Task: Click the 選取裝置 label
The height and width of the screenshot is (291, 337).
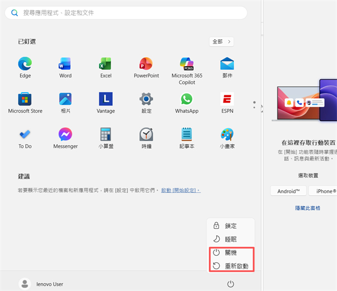Action: coord(308,175)
